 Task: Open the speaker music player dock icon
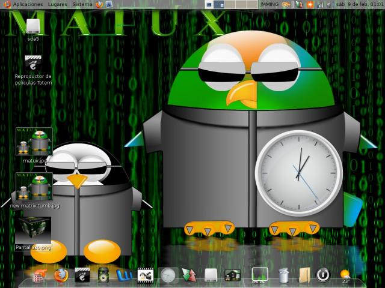pos(103,275)
